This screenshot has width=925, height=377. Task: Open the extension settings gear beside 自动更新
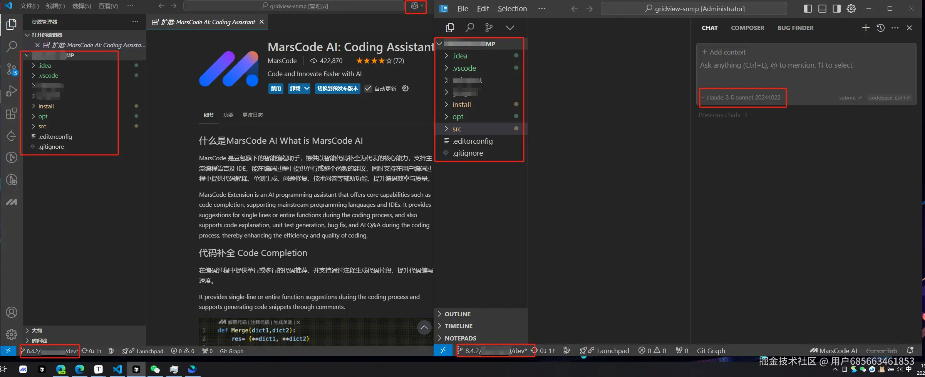405,88
